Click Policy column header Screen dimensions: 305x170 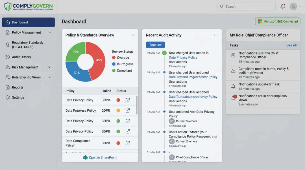point(70,91)
